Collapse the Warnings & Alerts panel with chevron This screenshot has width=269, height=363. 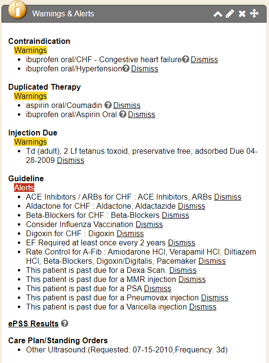218,14
